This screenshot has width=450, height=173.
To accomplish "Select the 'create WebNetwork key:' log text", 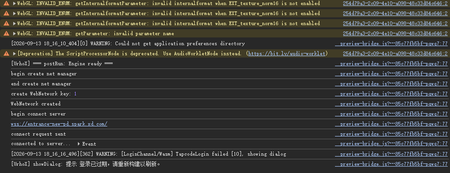I will tap(41, 94).
